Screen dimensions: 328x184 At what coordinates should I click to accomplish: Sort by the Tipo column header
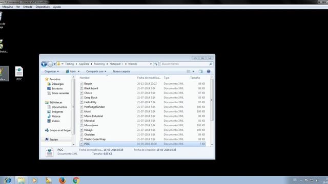pyautogui.click(x=166, y=78)
